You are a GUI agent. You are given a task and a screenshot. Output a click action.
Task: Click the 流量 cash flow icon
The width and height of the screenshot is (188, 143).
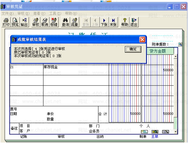point(74,22)
